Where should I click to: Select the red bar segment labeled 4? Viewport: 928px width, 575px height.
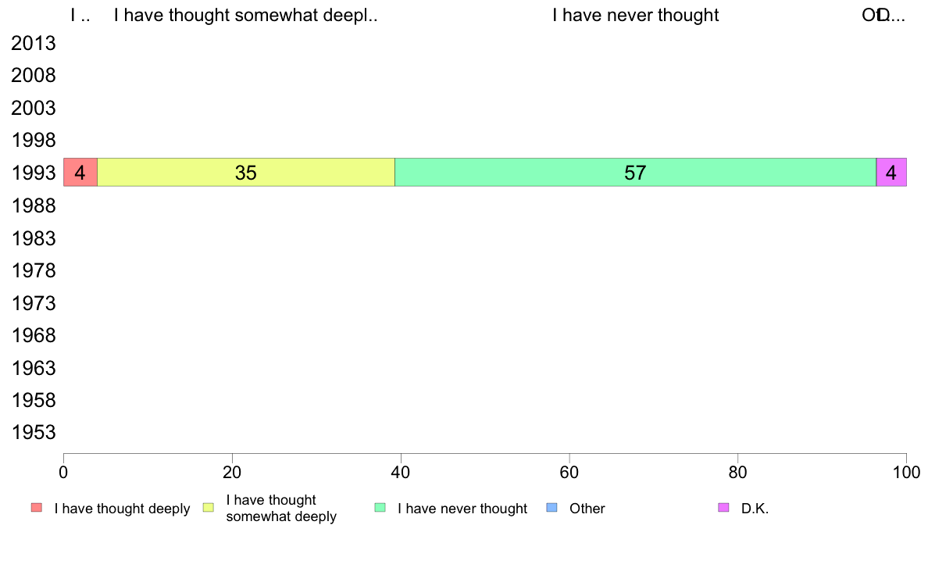[x=80, y=173]
